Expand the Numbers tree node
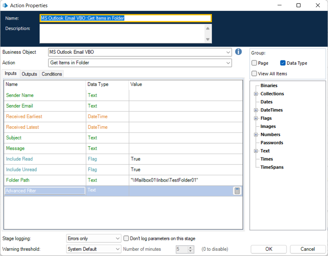 point(256,135)
